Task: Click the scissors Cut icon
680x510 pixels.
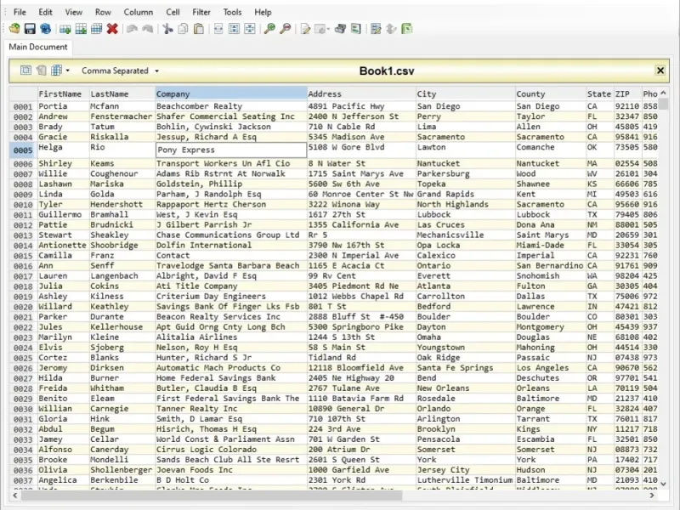Action: coord(167,29)
